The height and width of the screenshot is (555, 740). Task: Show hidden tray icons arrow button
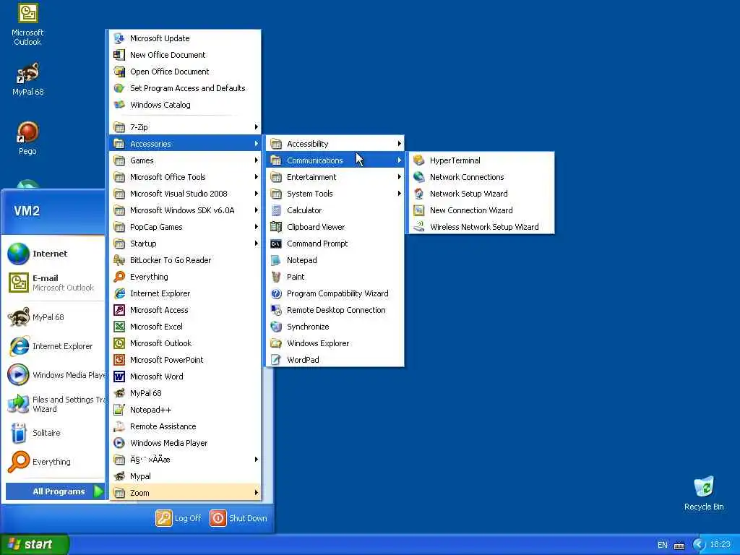click(698, 545)
